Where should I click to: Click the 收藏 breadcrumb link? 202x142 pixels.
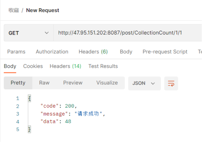tap(14, 10)
